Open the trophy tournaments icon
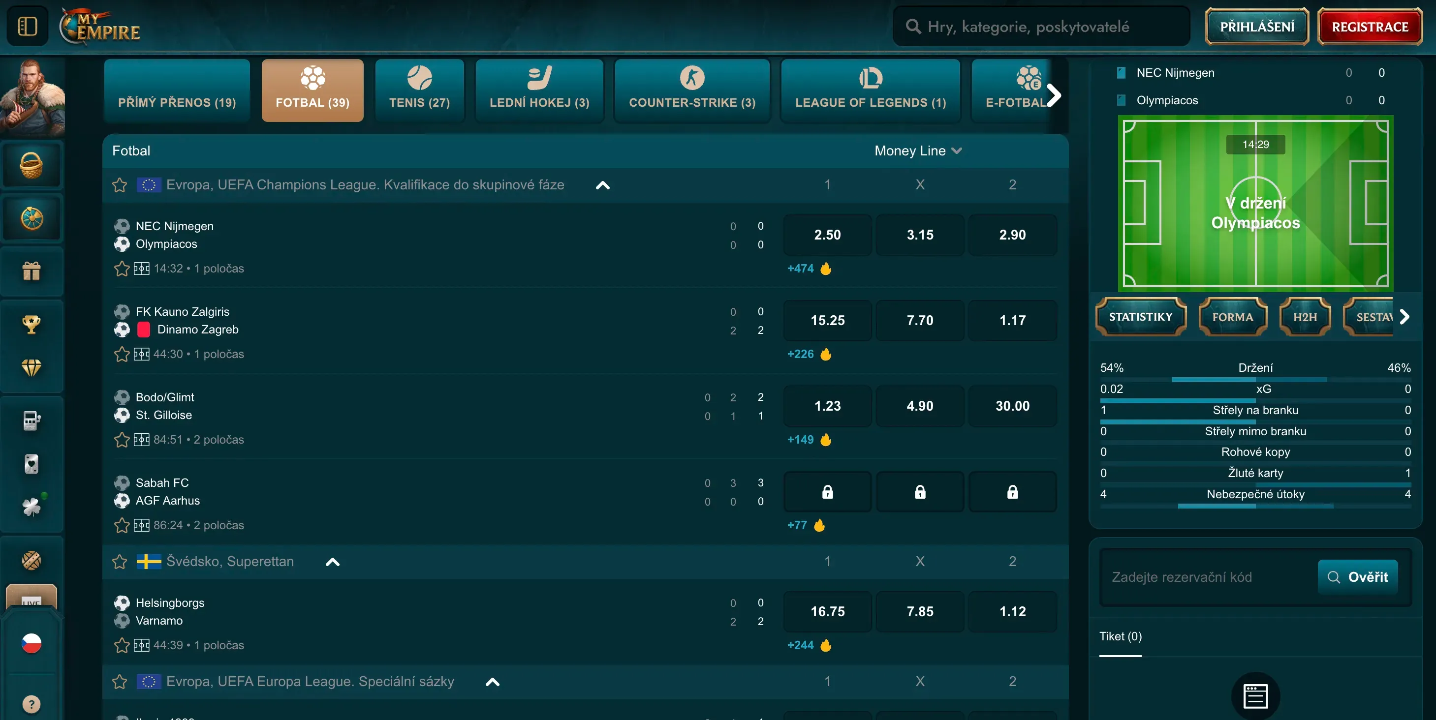The width and height of the screenshot is (1436, 720). click(x=31, y=324)
